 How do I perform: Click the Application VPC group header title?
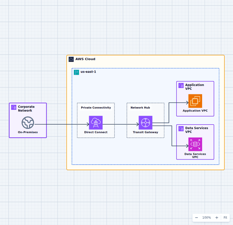195,87
